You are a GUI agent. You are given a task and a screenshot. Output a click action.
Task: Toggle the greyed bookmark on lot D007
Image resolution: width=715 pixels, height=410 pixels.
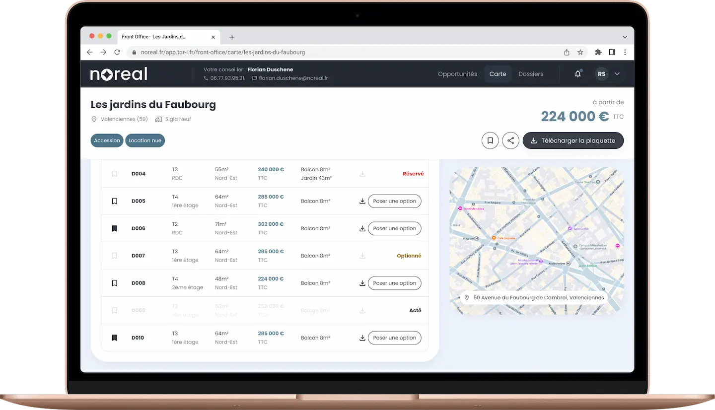[114, 256]
